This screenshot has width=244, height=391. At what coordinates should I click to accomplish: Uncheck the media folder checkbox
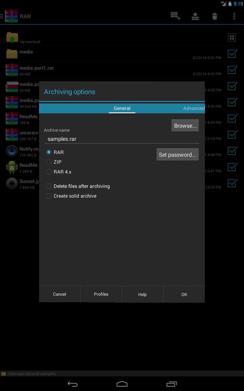(x=232, y=53)
